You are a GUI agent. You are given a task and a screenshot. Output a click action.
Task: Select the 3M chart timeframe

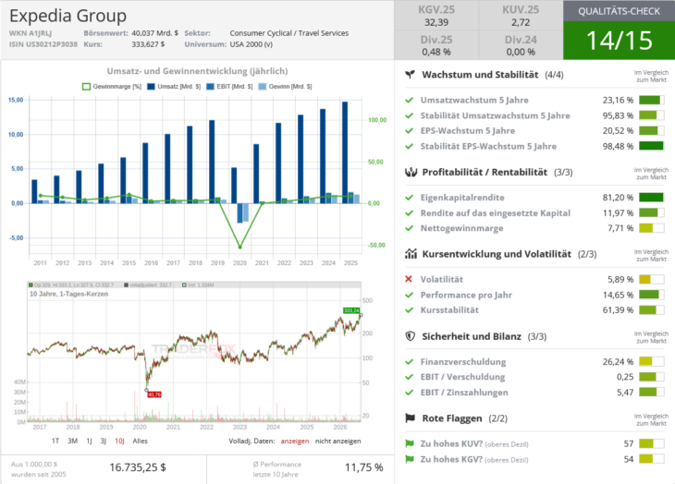point(72,441)
